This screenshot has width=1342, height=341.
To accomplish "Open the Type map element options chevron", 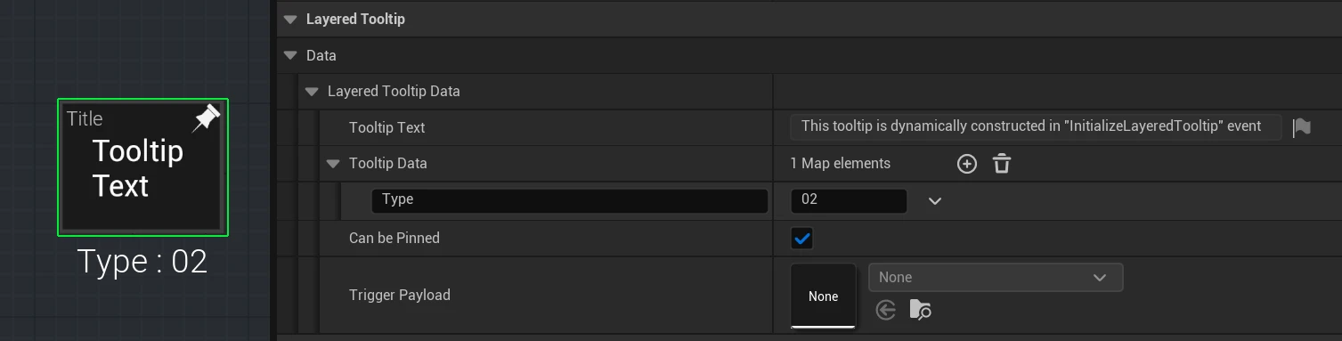I will click(x=935, y=201).
